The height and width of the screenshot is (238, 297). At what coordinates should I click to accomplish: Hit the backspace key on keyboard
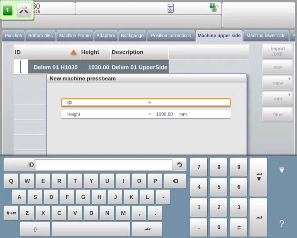[x=175, y=181]
